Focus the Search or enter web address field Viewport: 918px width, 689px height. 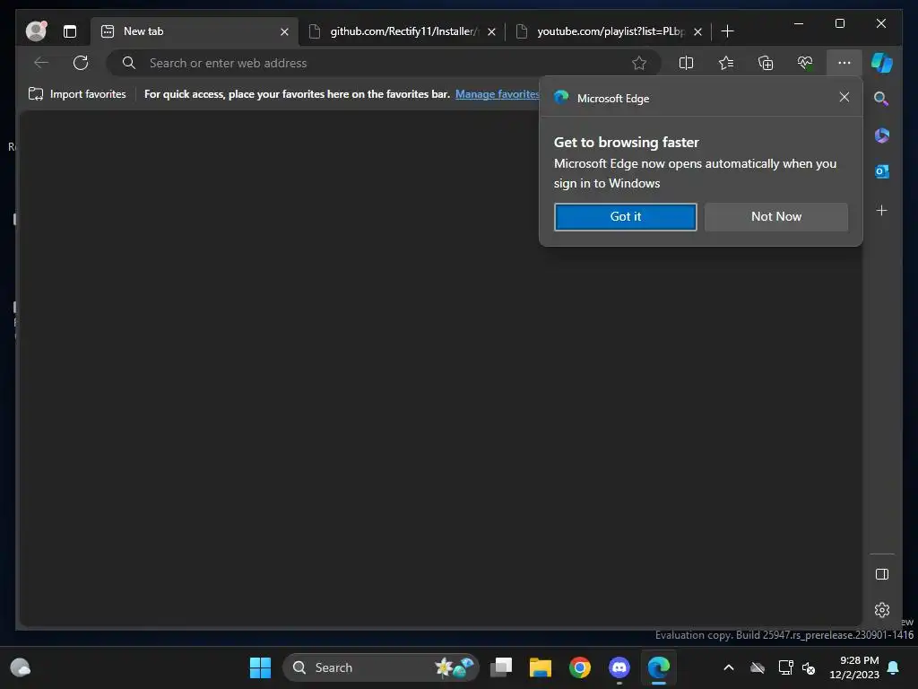[x=384, y=63]
